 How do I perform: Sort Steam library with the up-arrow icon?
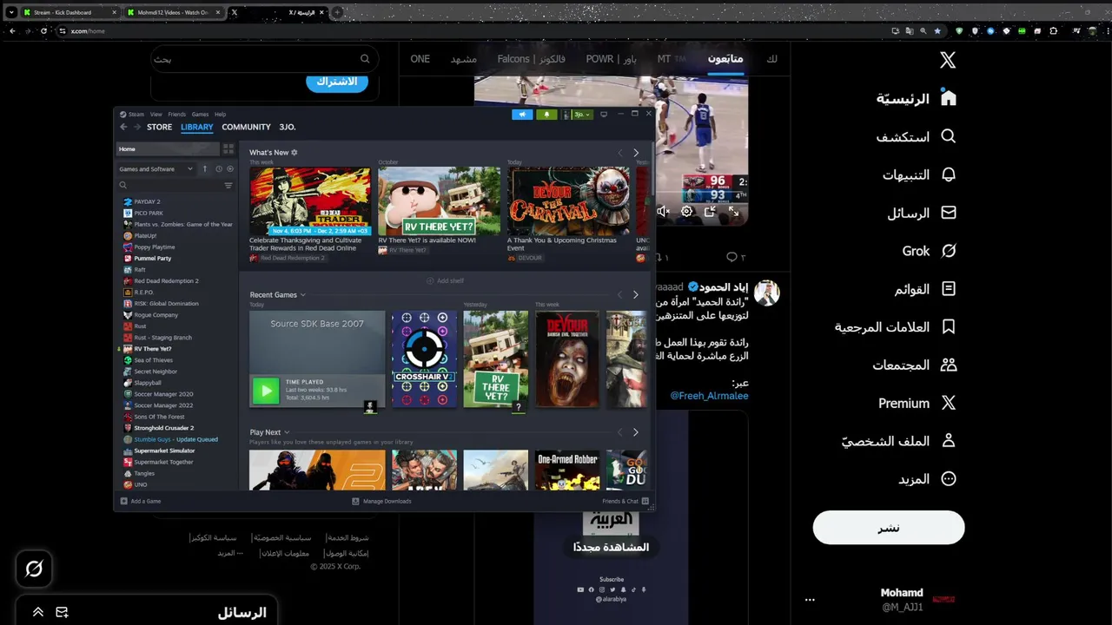point(205,169)
